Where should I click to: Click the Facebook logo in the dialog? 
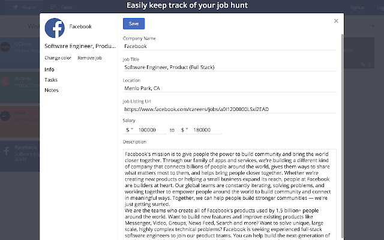click(55, 28)
